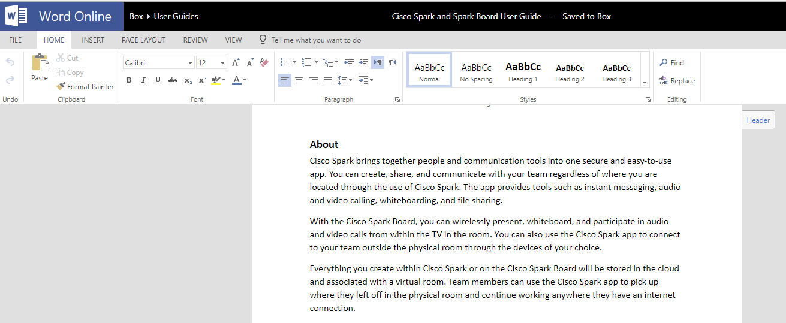Redo the last action
The image size is (786, 323).
pos(10,80)
